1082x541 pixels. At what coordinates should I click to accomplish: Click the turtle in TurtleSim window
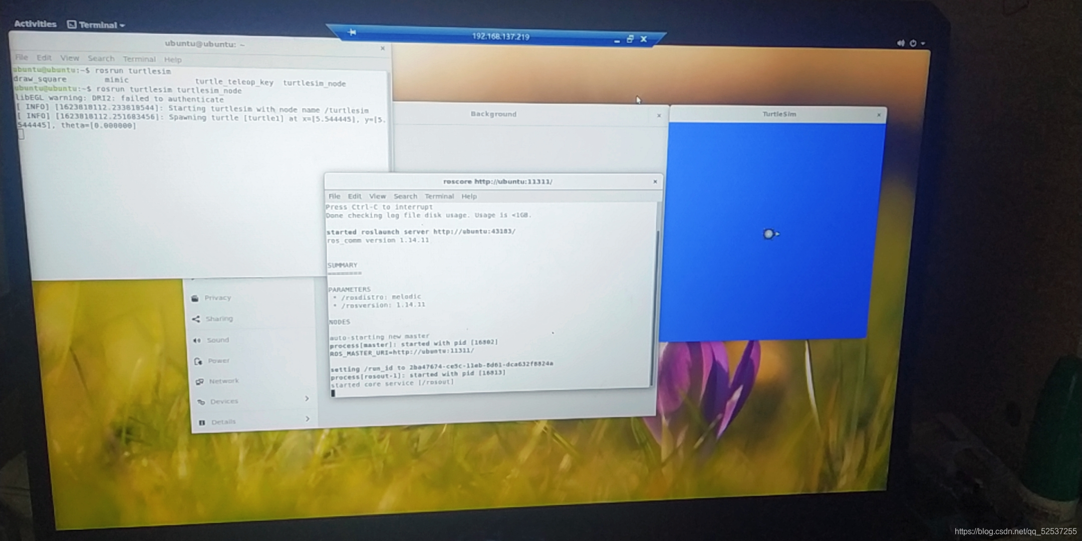click(770, 234)
